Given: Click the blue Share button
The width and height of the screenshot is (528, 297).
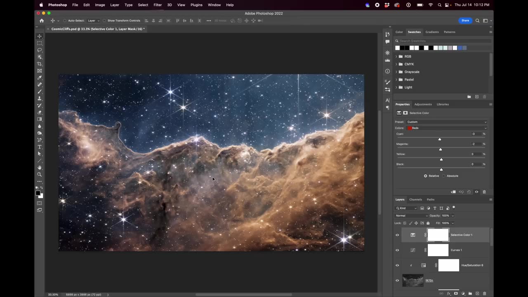Looking at the screenshot, I should tap(465, 21).
